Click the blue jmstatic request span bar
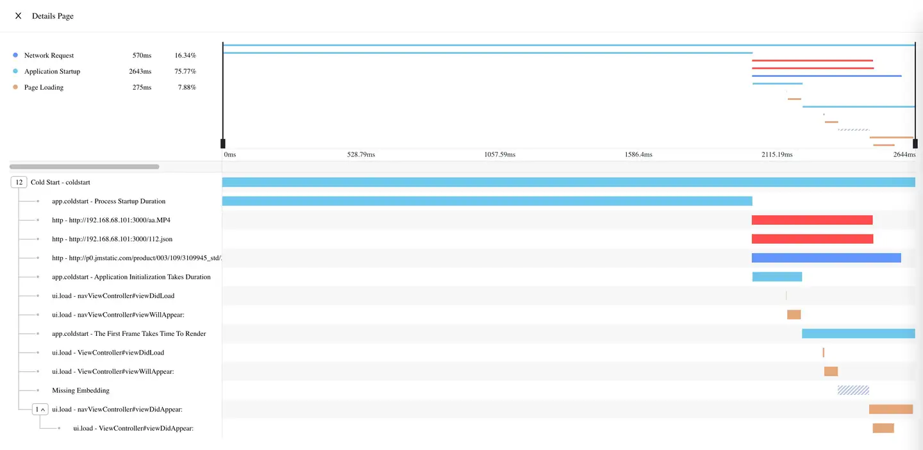This screenshot has width=923, height=450. [x=826, y=258]
